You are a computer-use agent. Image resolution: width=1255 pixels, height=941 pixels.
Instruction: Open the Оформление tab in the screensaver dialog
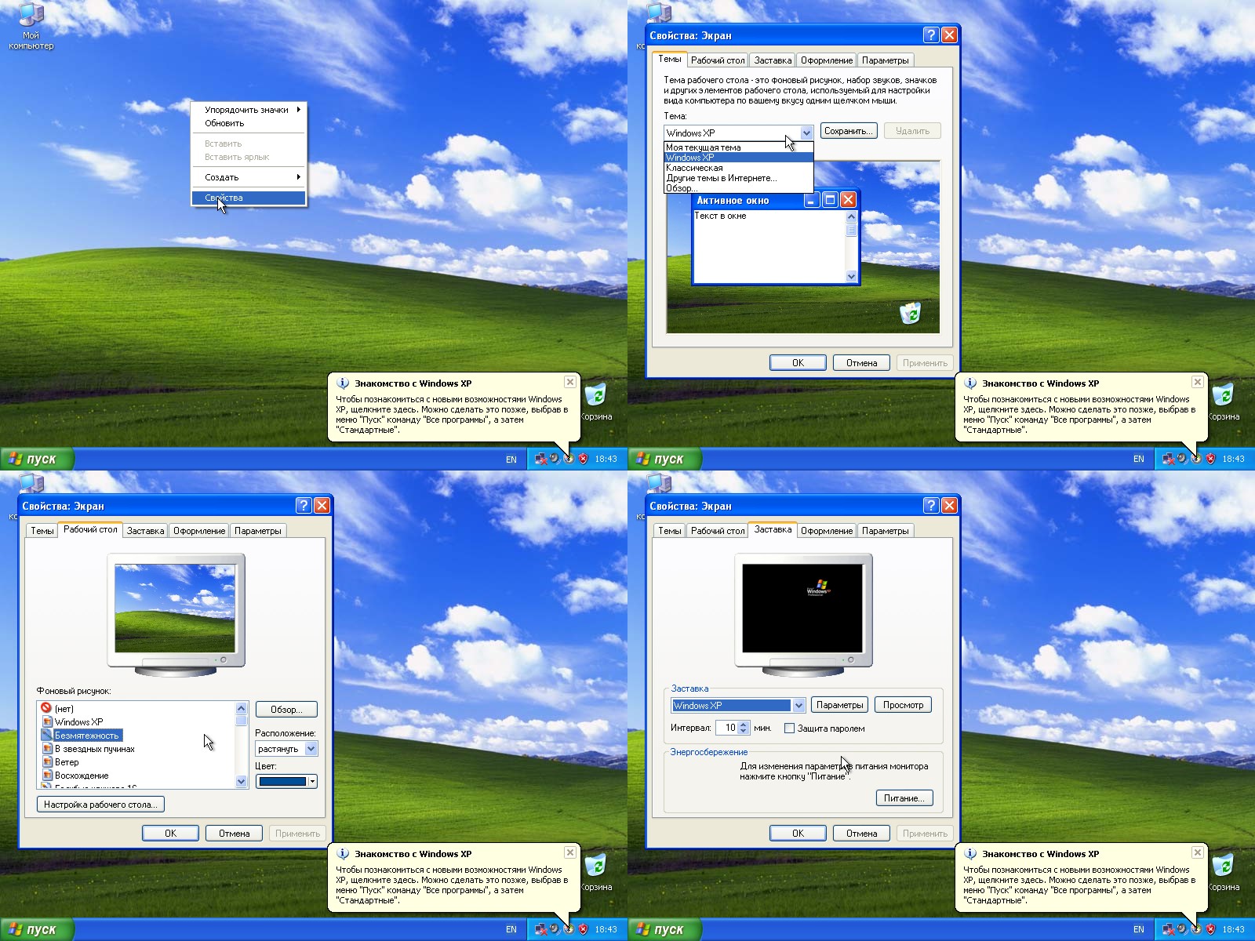pos(826,531)
